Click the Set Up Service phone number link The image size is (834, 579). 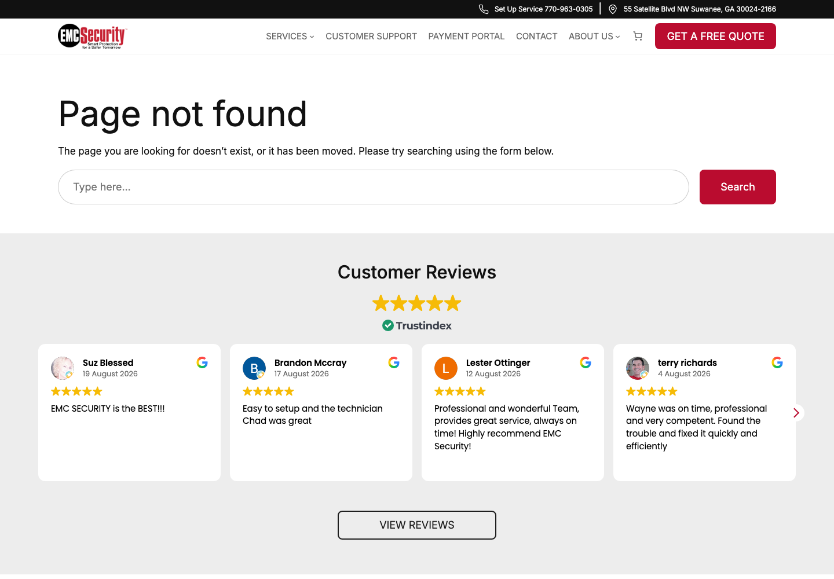pos(544,9)
